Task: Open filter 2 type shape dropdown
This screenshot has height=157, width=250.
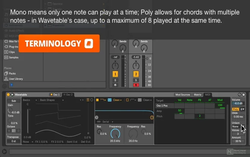Action: (133, 100)
